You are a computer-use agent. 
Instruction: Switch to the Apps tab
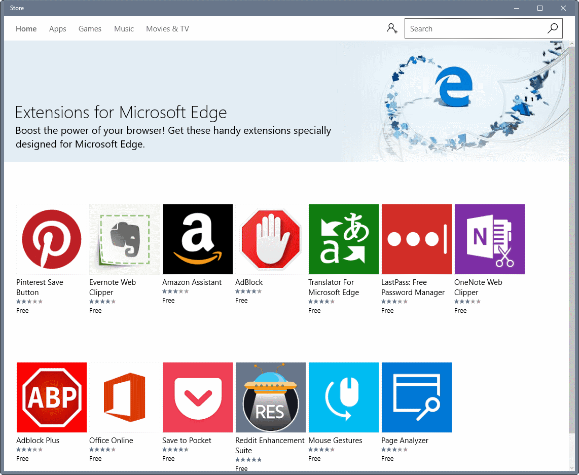tap(58, 29)
